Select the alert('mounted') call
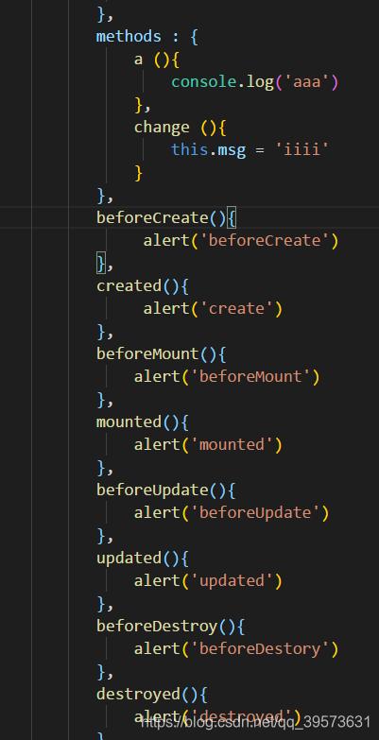The image size is (379, 740). click(x=208, y=444)
